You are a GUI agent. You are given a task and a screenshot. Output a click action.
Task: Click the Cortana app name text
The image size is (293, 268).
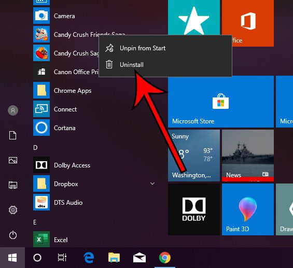pyautogui.click(x=65, y=128)
